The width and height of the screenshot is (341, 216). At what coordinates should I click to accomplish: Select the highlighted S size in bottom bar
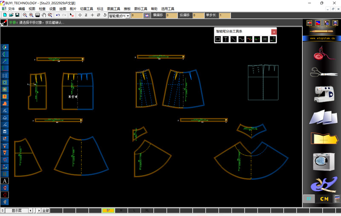pos(108,210)
